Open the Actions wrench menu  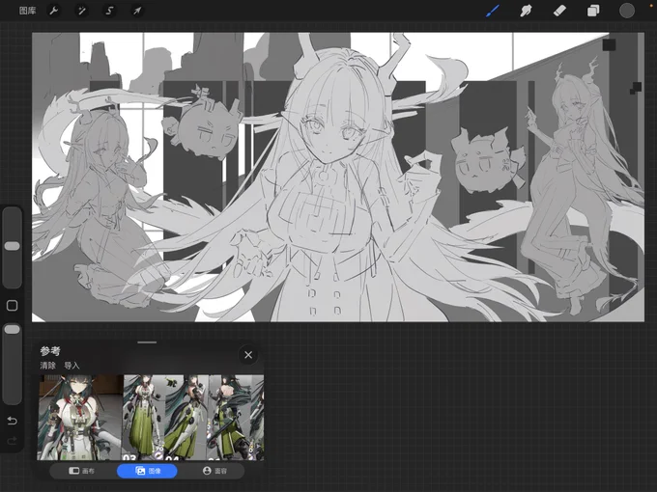coord(54,11)
